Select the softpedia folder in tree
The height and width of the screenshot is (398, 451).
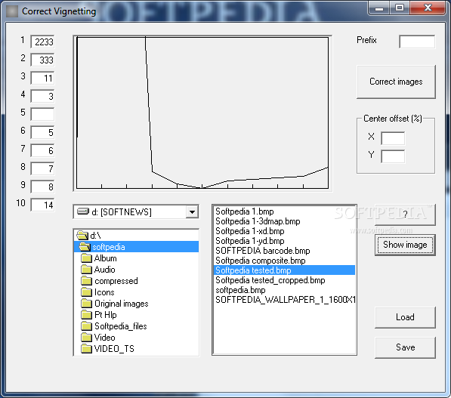(x=136, y=247)
